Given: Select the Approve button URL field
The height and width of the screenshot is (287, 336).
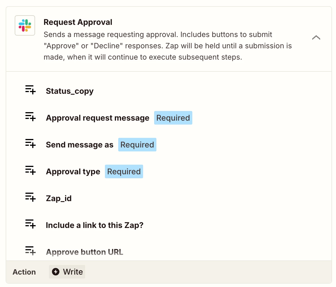Looking at the screenshot, I should pos(84,252).
